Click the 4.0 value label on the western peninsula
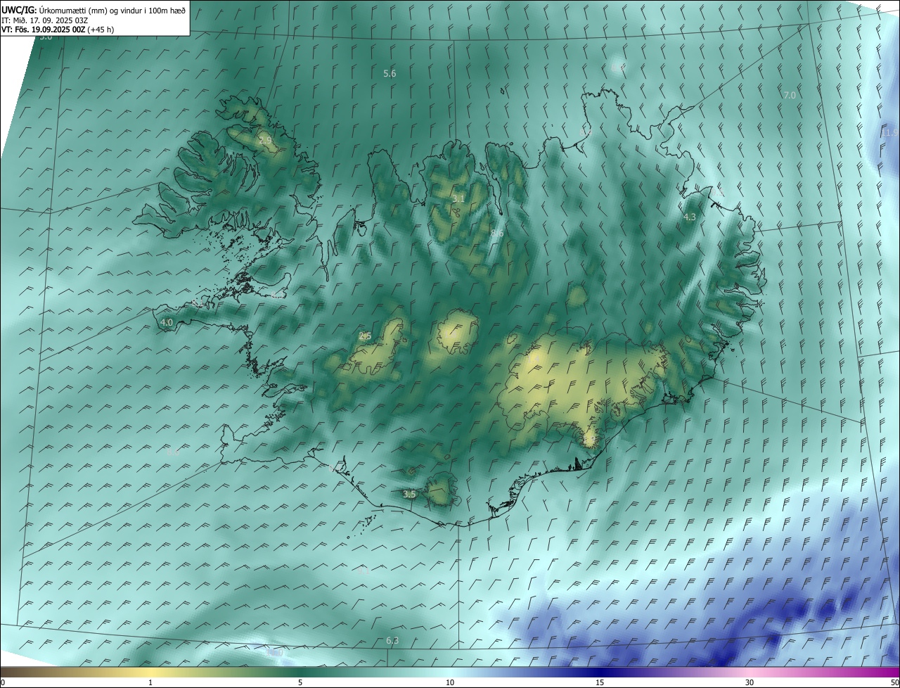This screenshot has width=900, height=688. [167, 322]
